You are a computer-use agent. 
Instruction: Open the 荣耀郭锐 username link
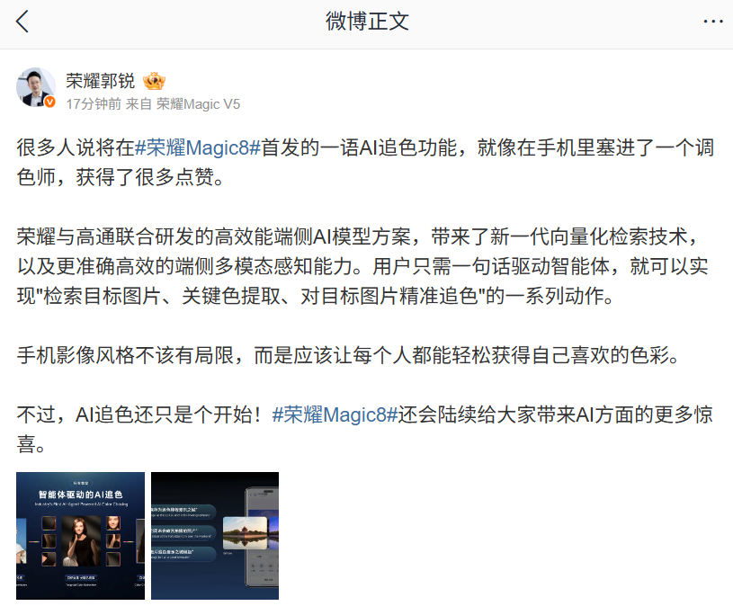click(x=100, y=81)
